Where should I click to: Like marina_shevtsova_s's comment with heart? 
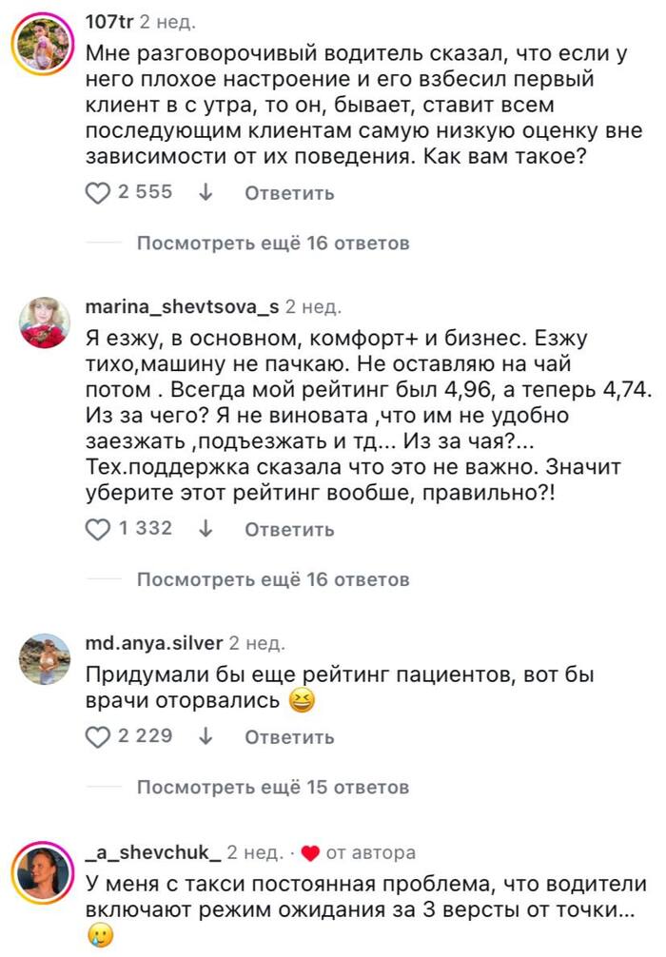98,529
